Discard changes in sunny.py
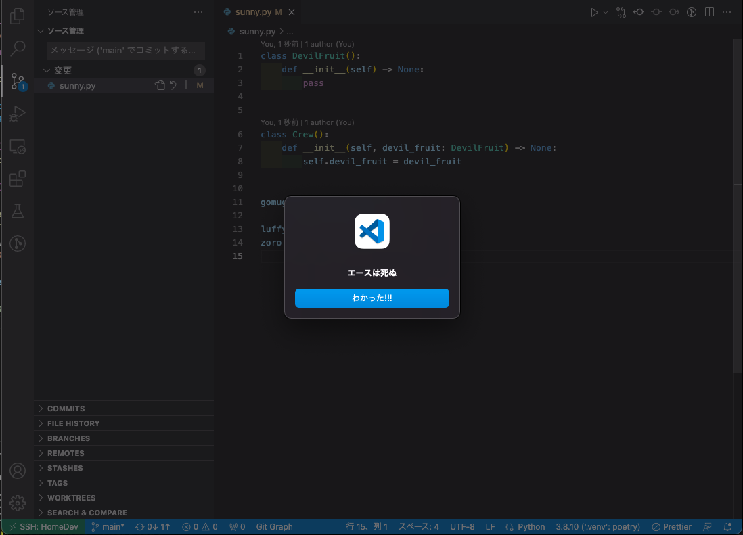Viewport: 743px width, 535px height. click(x=173, y=85)
